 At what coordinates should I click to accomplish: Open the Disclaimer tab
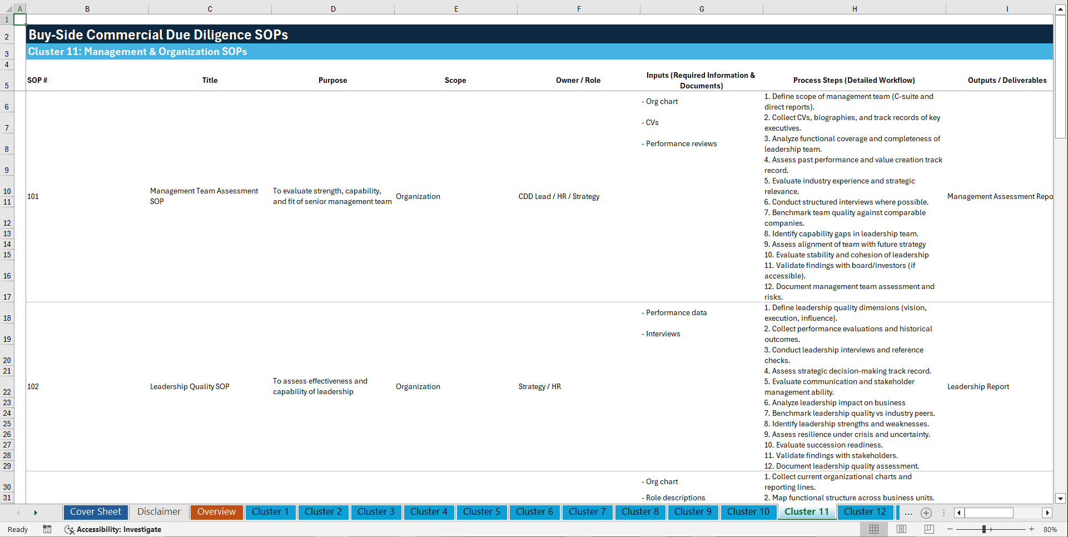coord(159,512)
